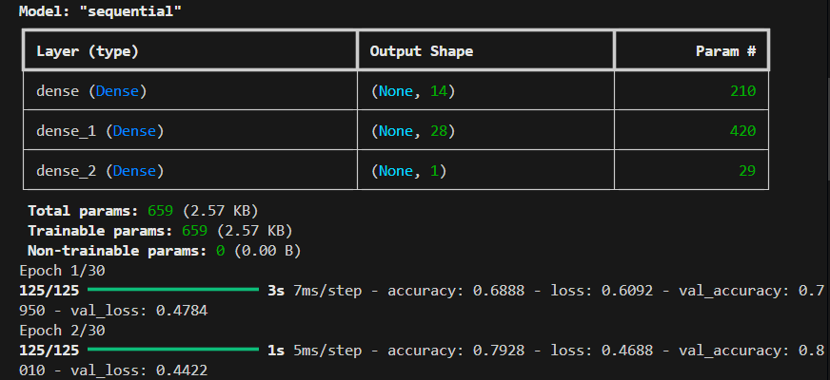Click the Epoch 2/30 label
830x380 pixels.
(60, 330)
